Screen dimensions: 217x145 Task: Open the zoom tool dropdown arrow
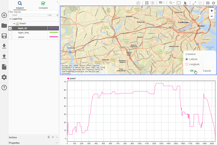point(174,3)
